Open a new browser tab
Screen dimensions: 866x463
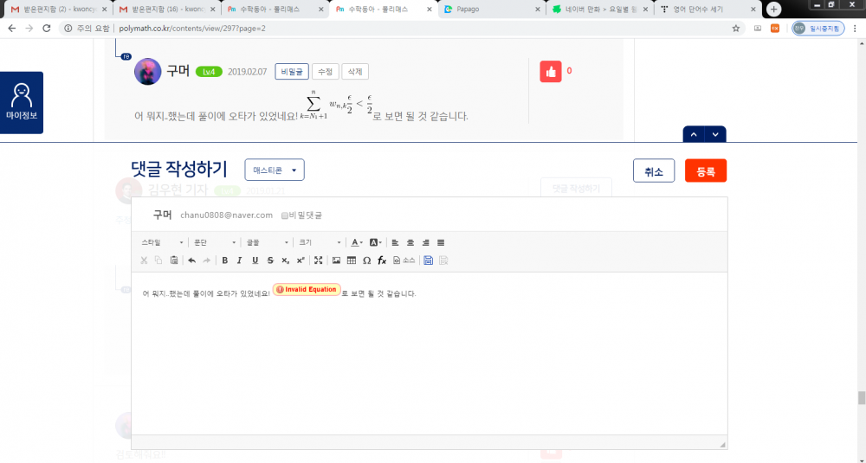773,10
